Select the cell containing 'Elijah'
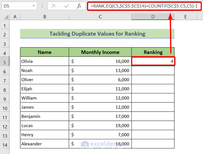This screenshot has height=154, width=203. pyautogui.click(x=45, y=89)
